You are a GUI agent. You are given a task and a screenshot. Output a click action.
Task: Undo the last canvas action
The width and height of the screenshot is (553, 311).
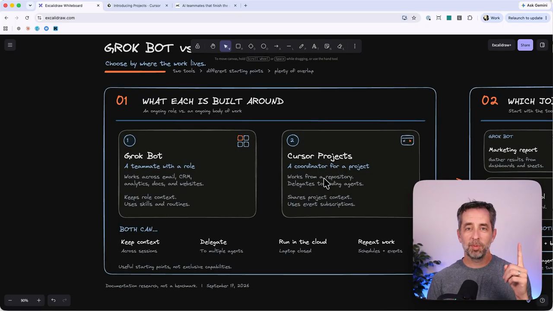pyautogui.click(x=53, y=300)
